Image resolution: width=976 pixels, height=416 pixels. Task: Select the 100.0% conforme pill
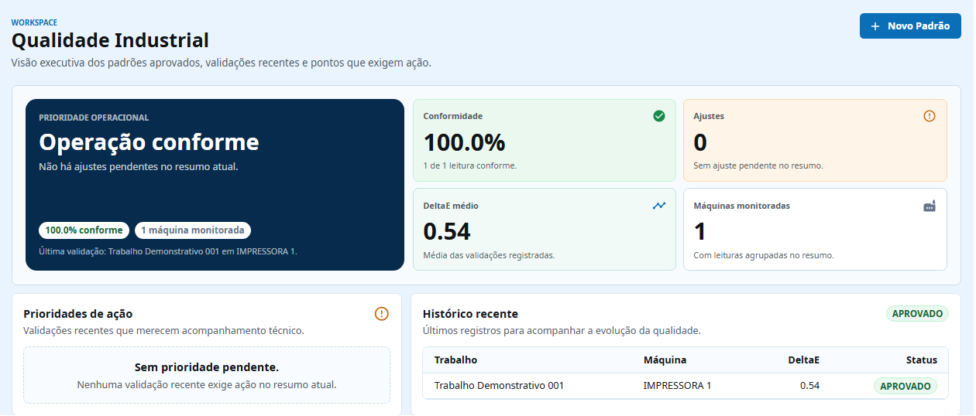coord(84,230)
